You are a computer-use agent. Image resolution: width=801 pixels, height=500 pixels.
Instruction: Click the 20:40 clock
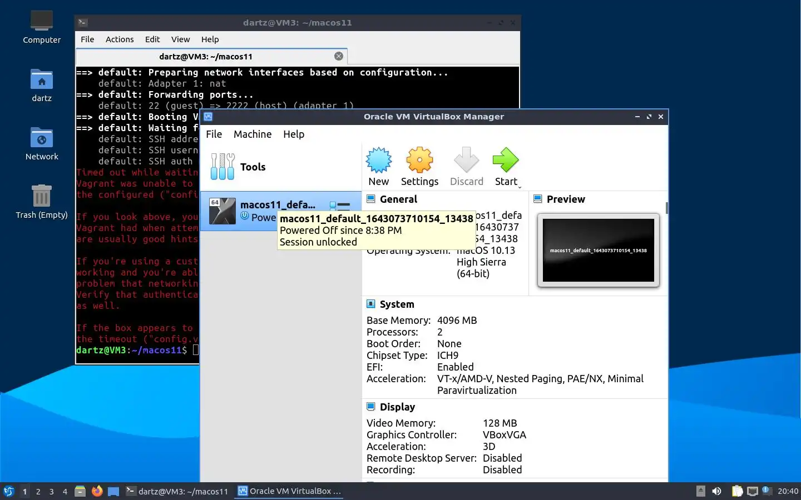[788, 491]
